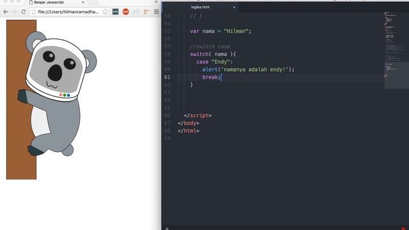Click the grayed-out extension icon beside AdBlock
The height and width of the screenshot is (230, 409).
click(x=136, y=11)
